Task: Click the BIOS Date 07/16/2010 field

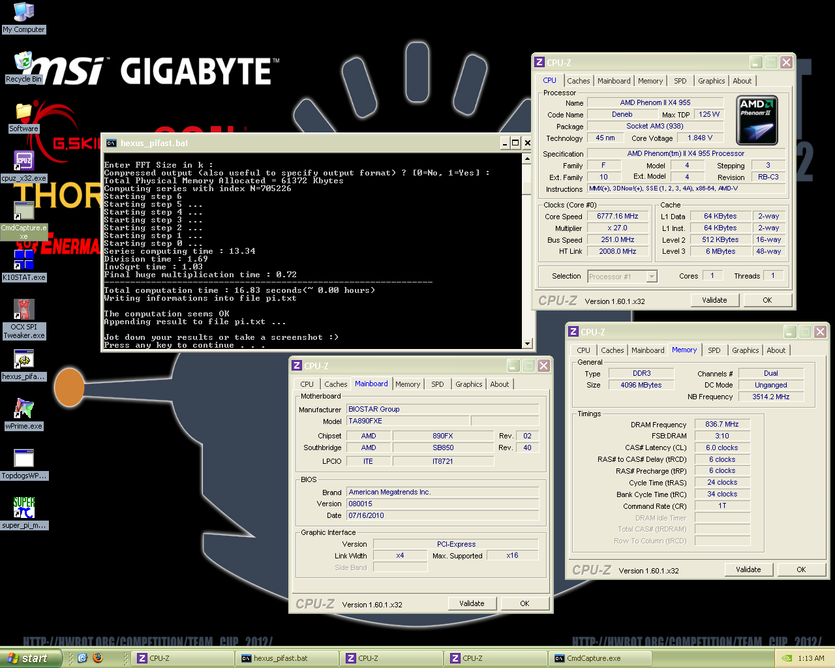Action: (x=443, y=515)
